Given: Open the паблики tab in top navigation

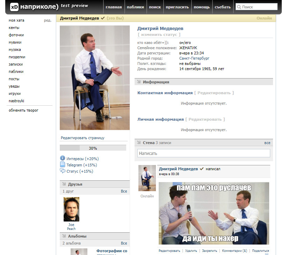Looking at the screenshot, I should 135,7.
